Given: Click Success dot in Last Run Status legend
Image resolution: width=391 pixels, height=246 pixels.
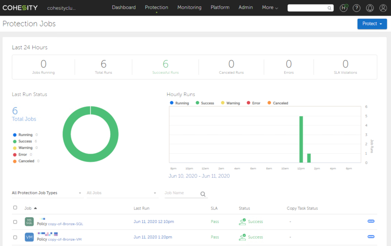Looking at the screenshot, I should tap(15, 142).
